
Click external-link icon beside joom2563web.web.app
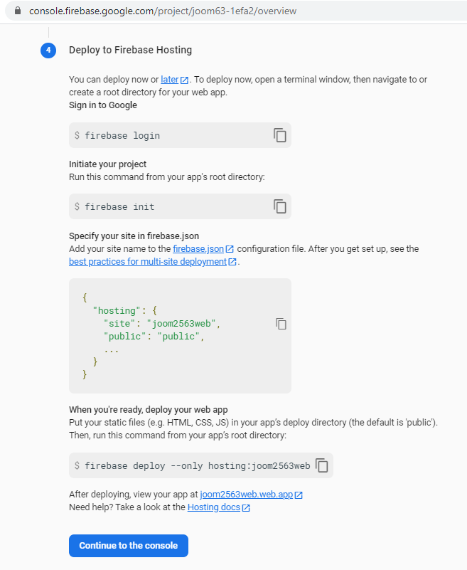(299, 495)
